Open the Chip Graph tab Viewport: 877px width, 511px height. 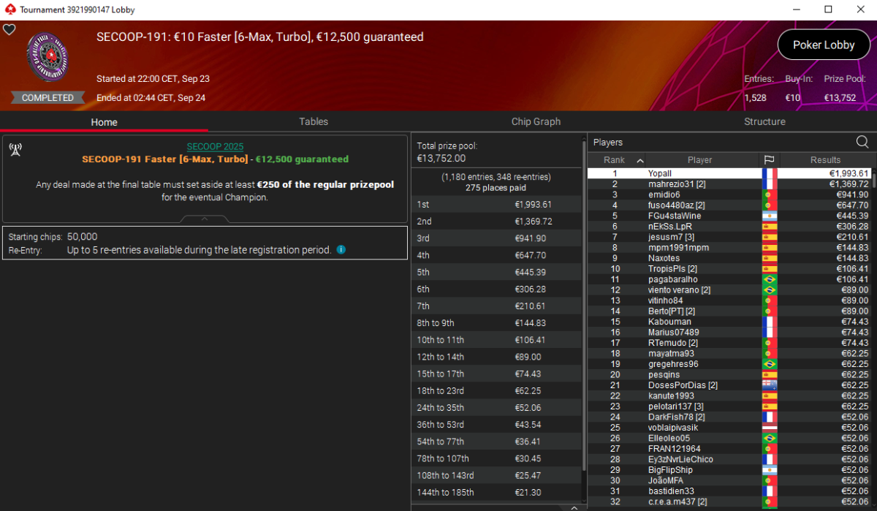pos(536,121)
